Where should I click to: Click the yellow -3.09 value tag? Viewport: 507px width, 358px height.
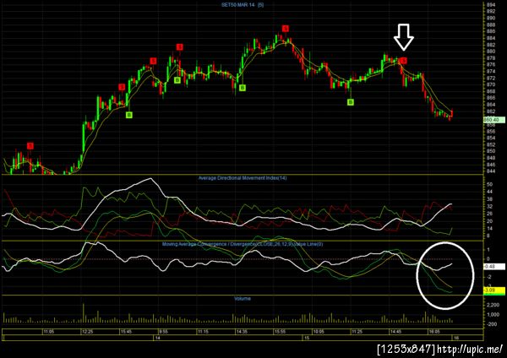[494, 290]
